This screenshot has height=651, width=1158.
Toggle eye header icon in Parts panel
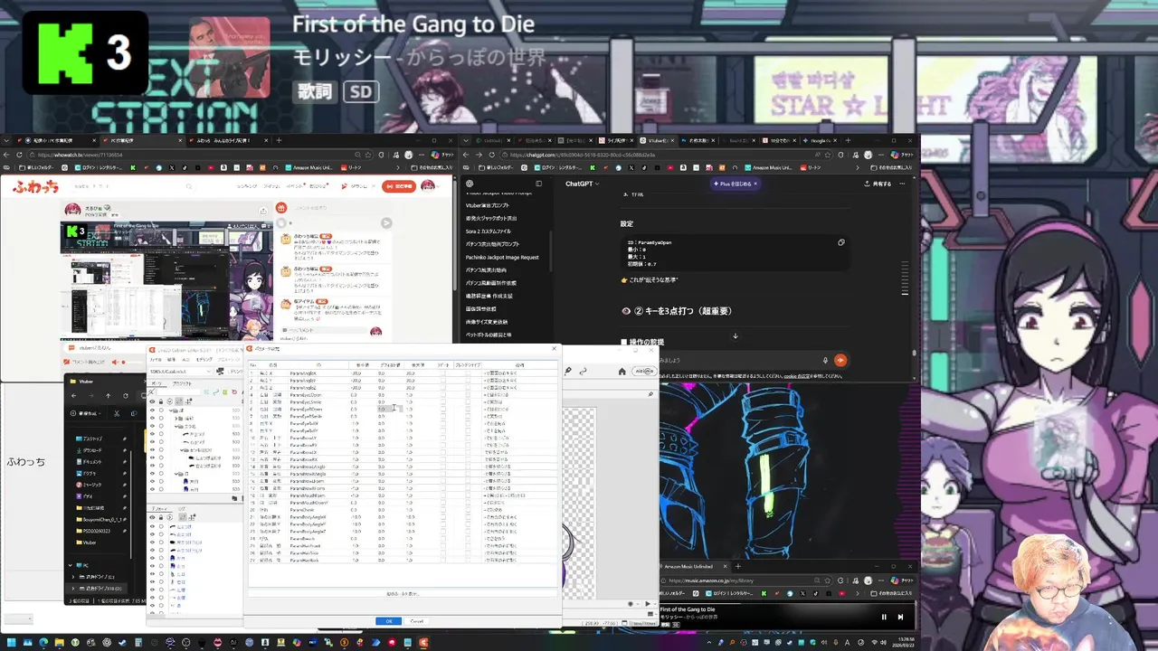click(x=152, y=401)
